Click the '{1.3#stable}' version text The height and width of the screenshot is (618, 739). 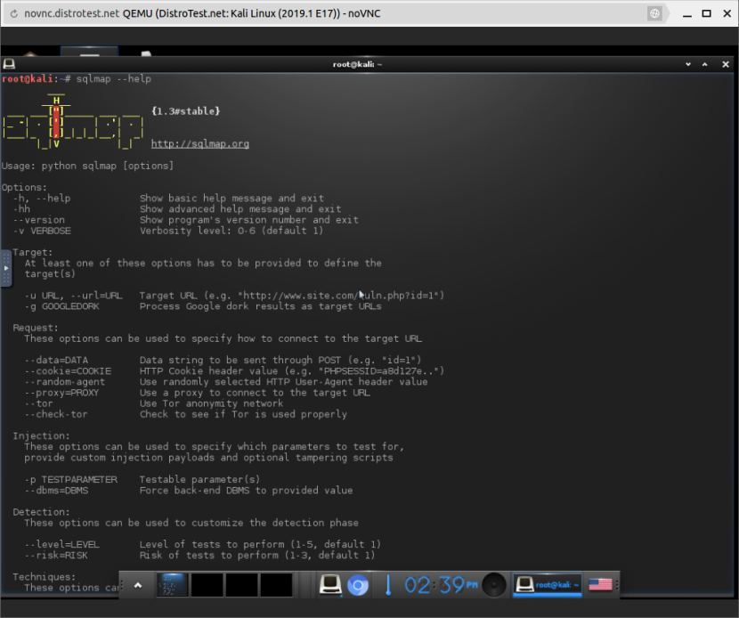(x=186, y=111)
